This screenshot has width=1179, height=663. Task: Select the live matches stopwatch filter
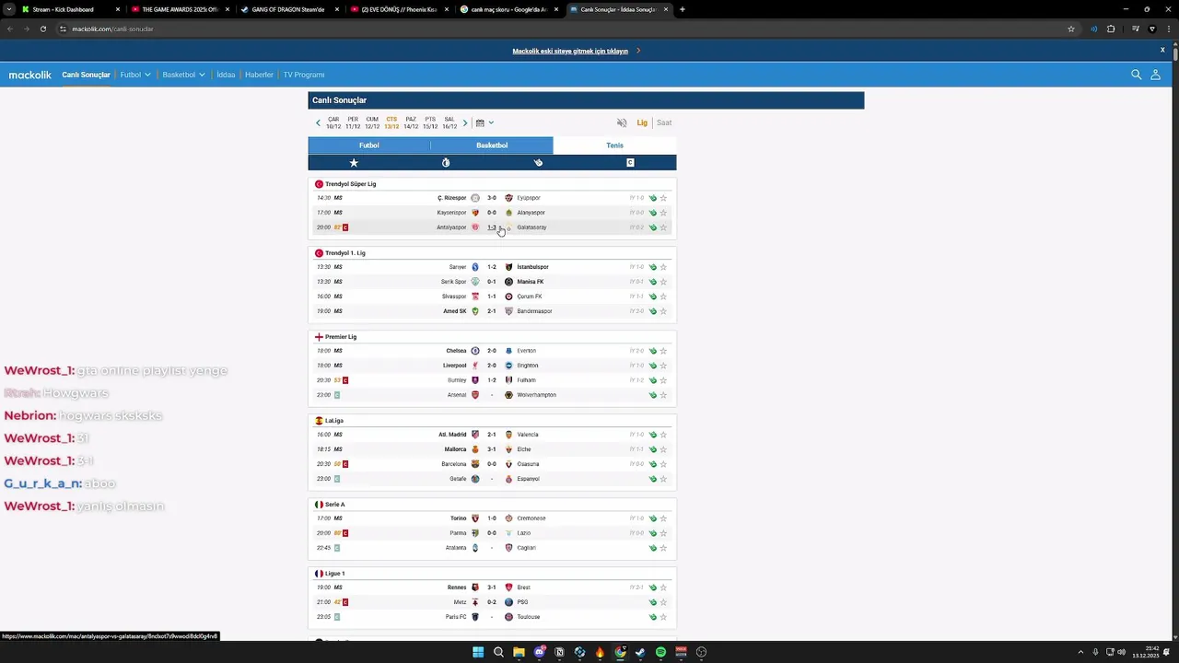click(446, 162)
